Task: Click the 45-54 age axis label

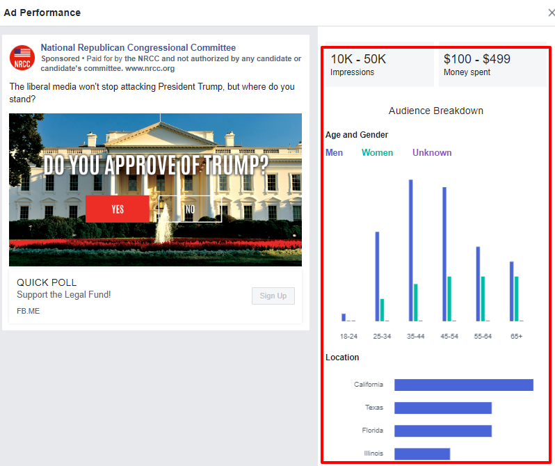Action: click(449, 336)
